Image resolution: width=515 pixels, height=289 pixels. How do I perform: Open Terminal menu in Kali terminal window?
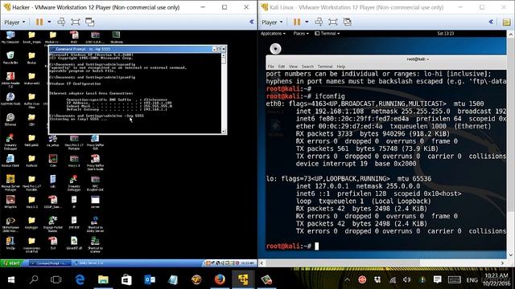point(325,67)
